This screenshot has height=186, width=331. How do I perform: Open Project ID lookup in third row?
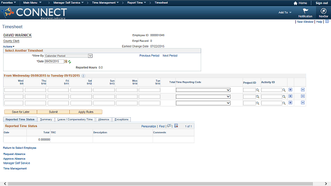[258, 103]
